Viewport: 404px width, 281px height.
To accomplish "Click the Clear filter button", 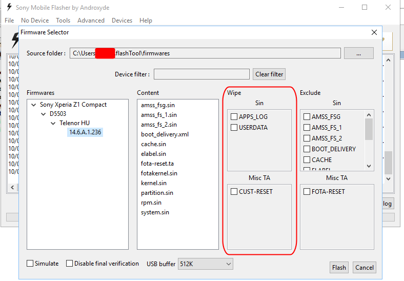I will [269, 74].
